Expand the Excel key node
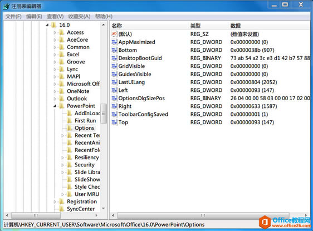313x231 pixels. (55, 55)
